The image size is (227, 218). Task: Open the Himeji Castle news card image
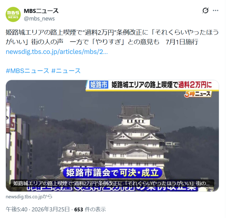point(112,136)
